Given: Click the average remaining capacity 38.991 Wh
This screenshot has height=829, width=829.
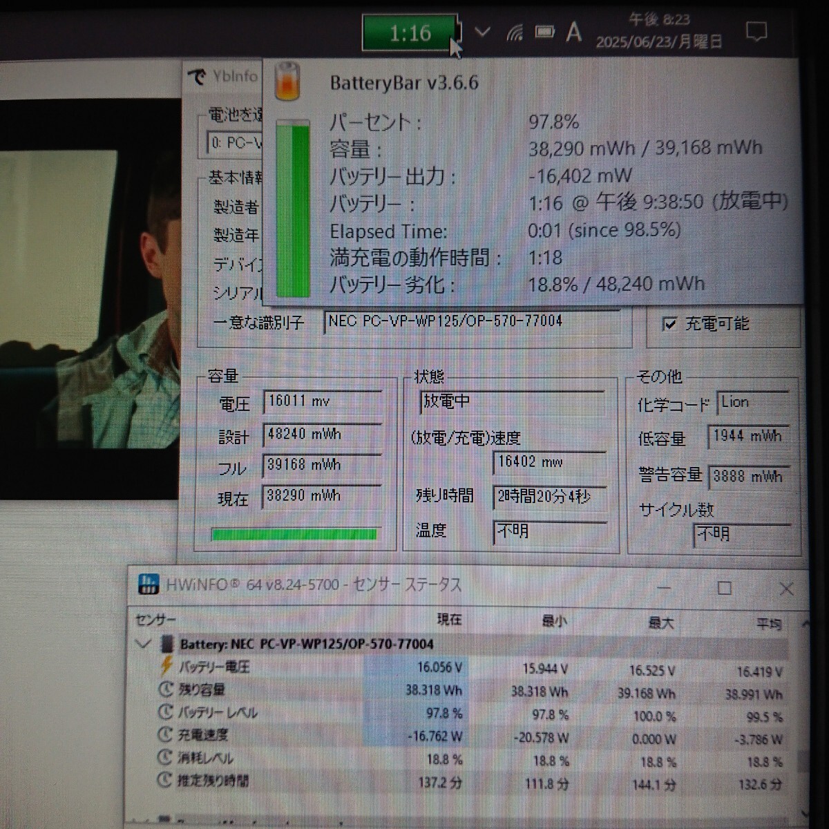Looking at the screenshot, I should click(x=754, y=694).
